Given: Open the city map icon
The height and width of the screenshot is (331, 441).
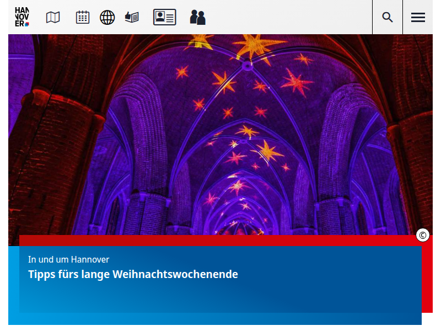Looking at the screenshot, I should click(53, 17).
